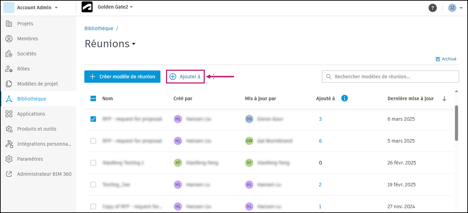Go to Paramètres in the sidebar

click(x=30, y=159)
